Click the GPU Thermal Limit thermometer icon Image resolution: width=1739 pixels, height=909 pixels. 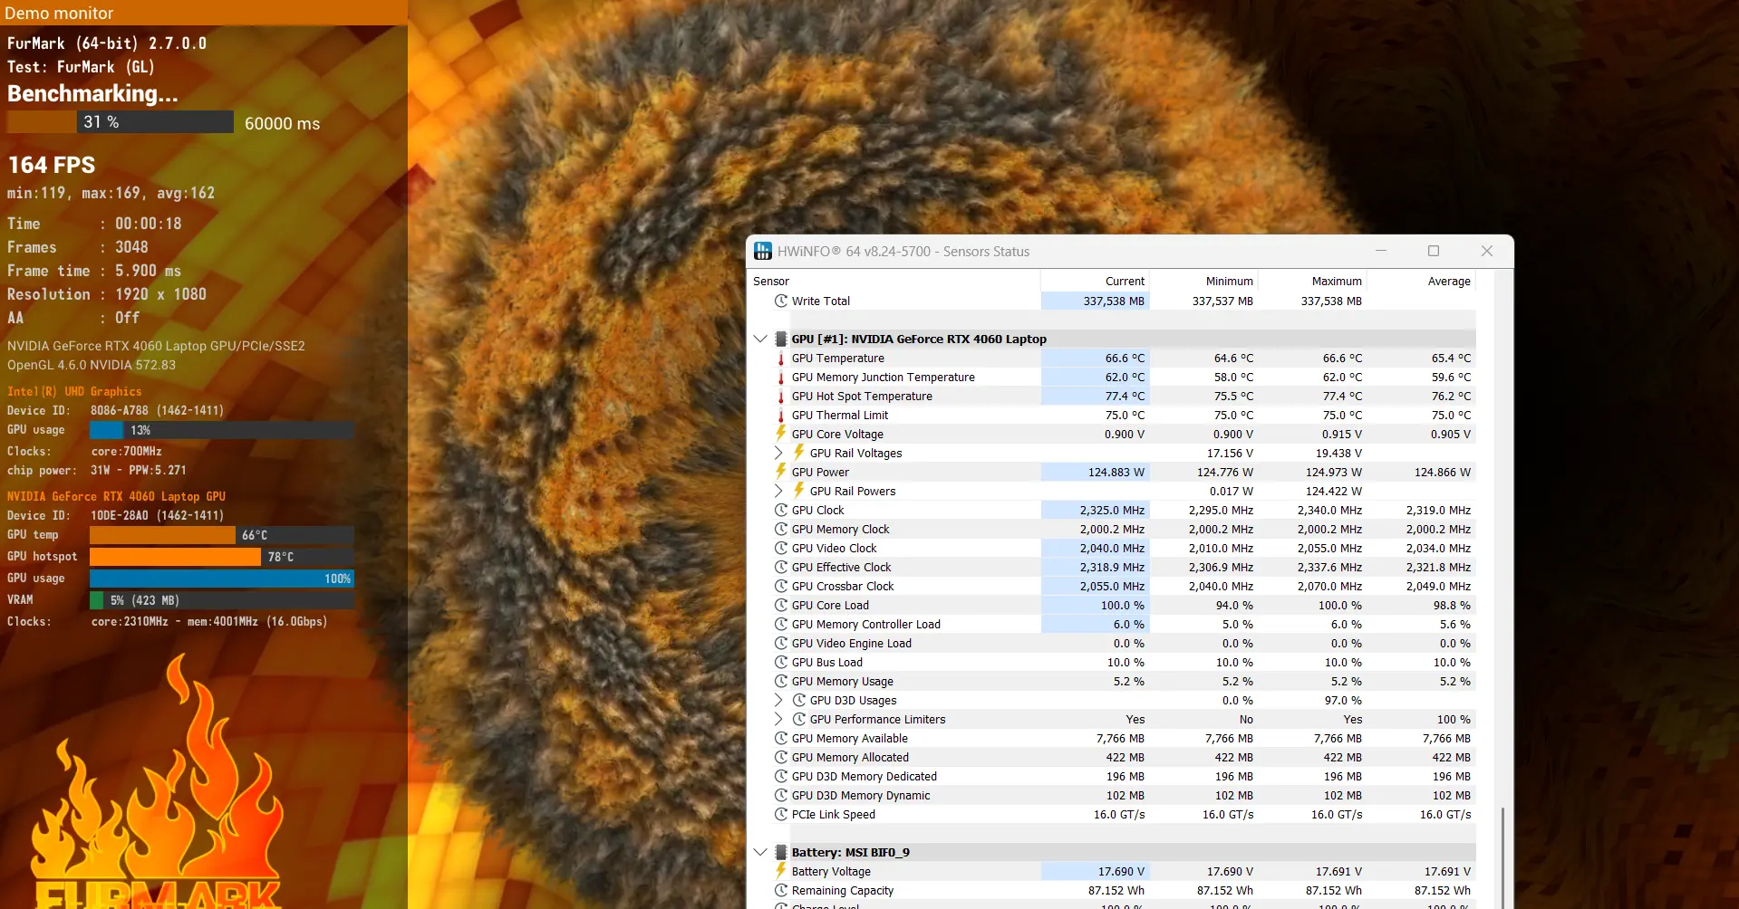[780, 416]
